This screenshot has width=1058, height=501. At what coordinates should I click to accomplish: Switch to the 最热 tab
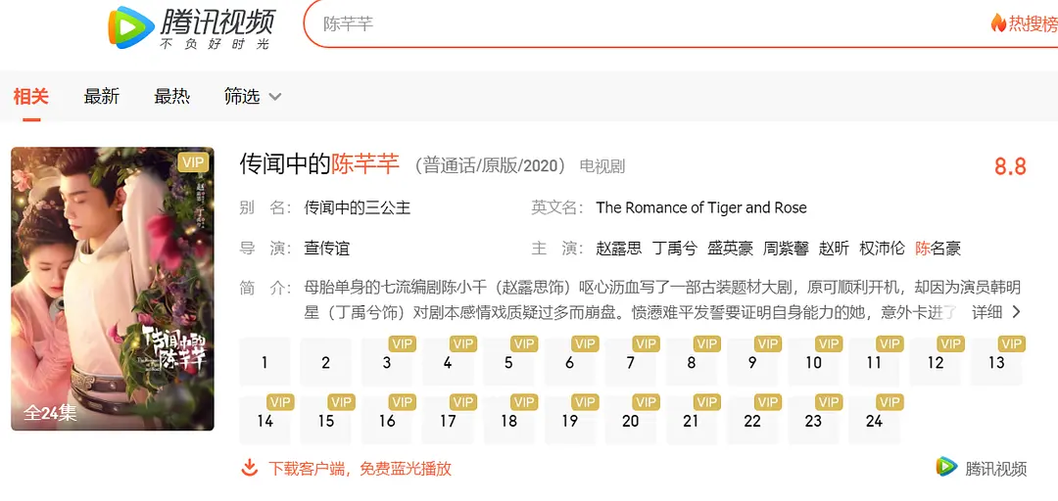coord(172,96)
